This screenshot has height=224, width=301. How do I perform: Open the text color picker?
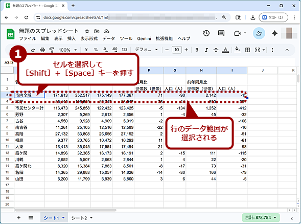tap(225, 50)
